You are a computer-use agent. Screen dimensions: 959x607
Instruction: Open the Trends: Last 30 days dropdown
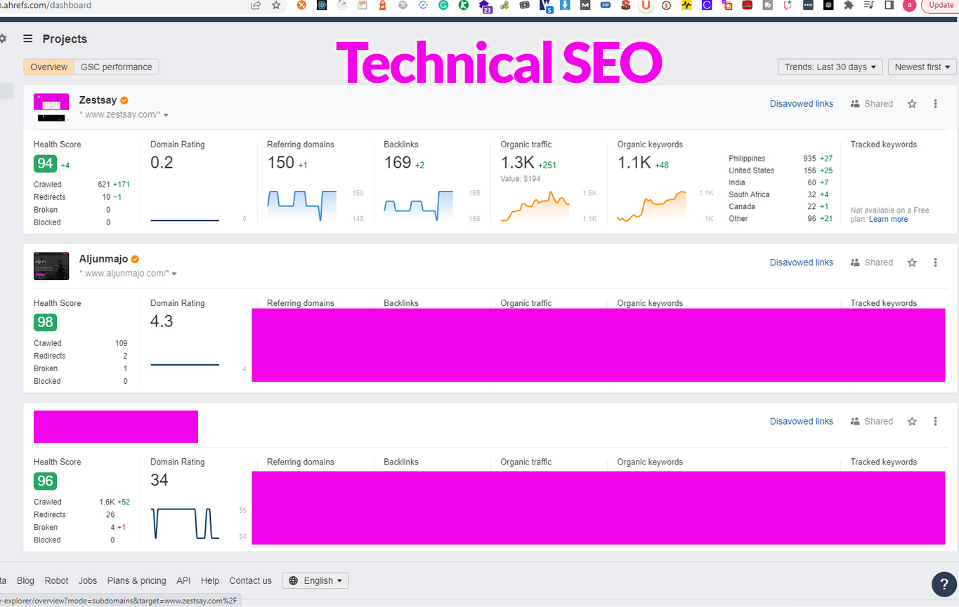830,67
